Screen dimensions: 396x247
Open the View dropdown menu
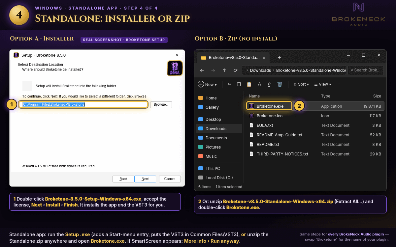pos(322,84)
